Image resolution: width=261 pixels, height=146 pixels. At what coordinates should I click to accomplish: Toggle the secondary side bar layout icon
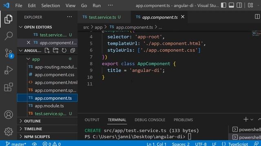239,5
